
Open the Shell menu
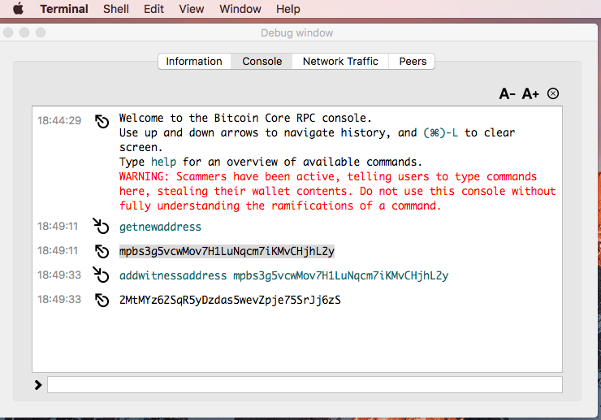click(x=116, y=9)
